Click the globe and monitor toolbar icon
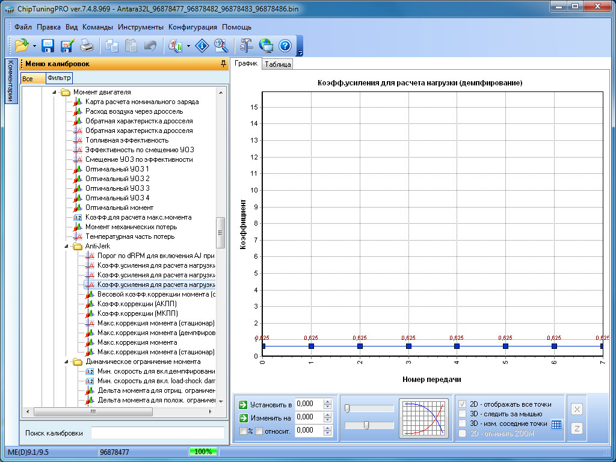 265,45
